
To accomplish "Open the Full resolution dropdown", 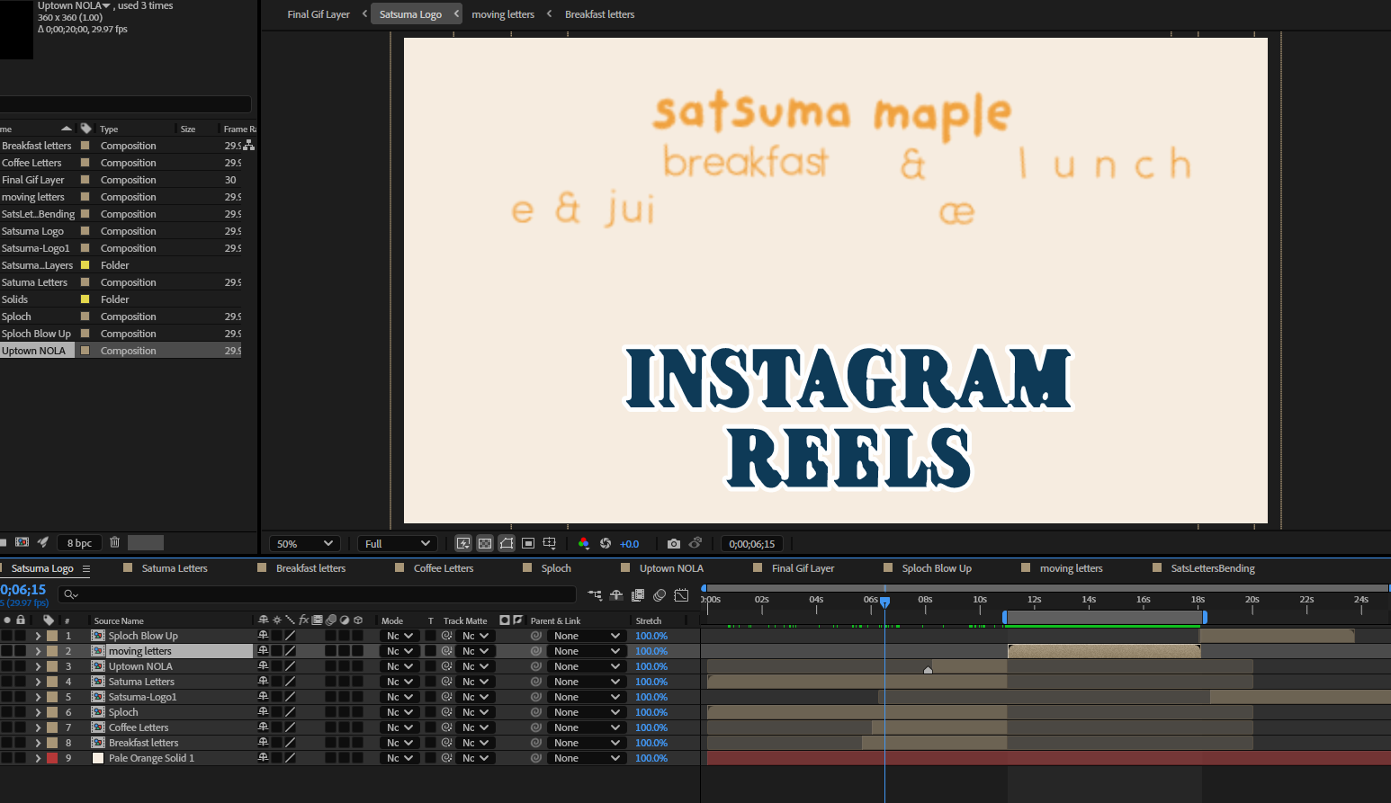I will [398, 543].
